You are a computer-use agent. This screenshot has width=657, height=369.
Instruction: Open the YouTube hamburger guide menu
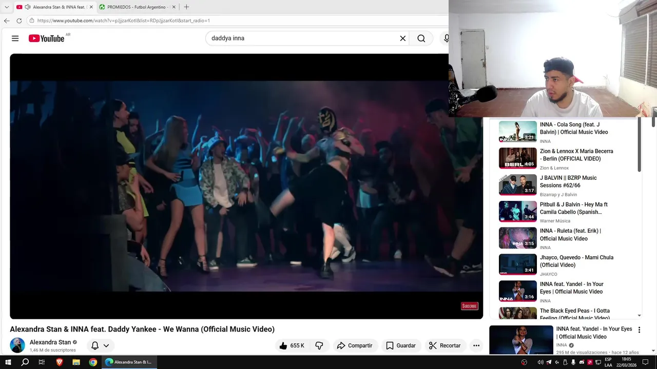pyautogui.click(x=15, y=38)
